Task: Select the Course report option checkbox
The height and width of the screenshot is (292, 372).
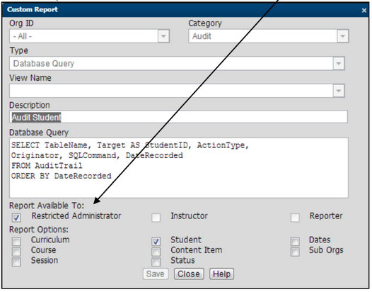Action: click(x=16, y=252)
